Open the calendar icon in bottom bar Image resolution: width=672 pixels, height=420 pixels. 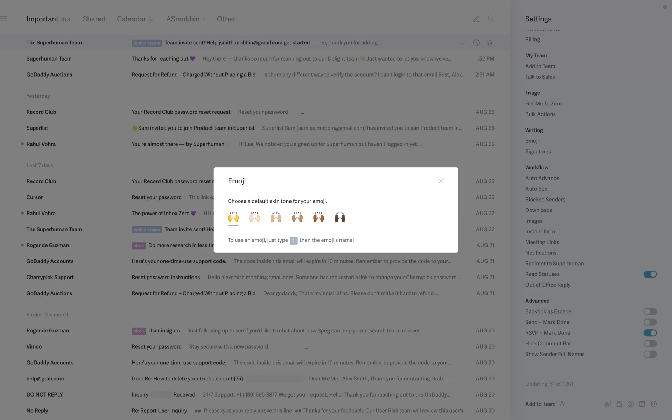coord(642,404)
